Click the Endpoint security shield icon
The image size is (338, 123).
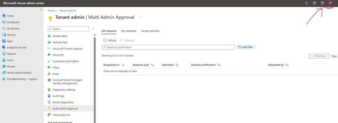[4, 48]
